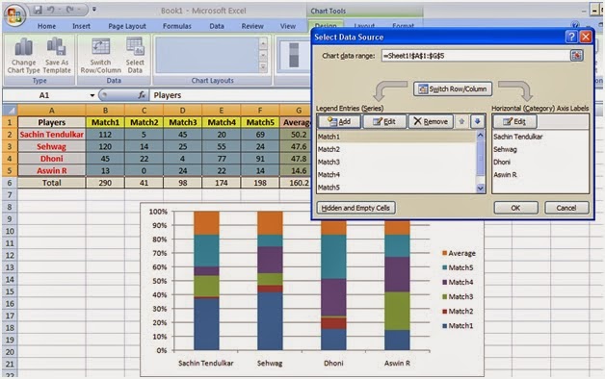Click the formula bar showing Players
605x379 pixels.
pyautogui.click(x=230, y=95)
